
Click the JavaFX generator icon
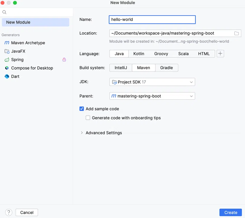(x=7, y=51)
